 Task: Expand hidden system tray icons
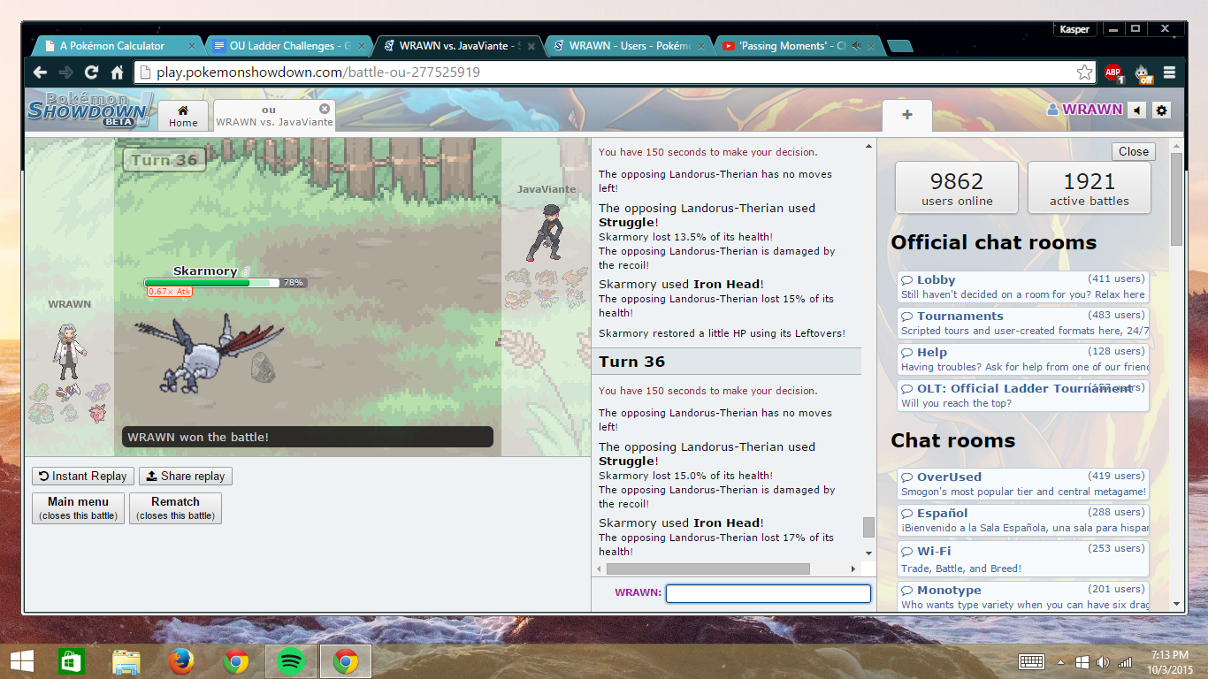1061,661
